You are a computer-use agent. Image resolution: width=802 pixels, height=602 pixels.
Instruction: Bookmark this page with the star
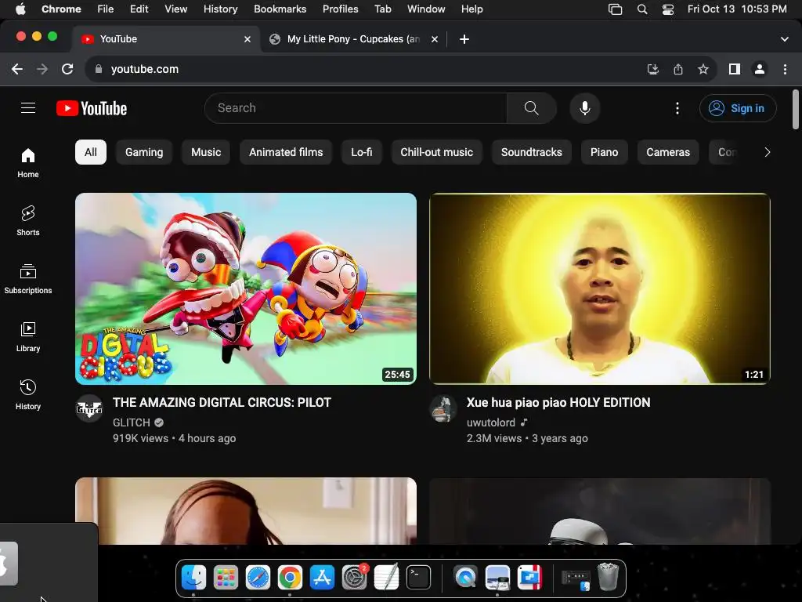click(703, 69)
